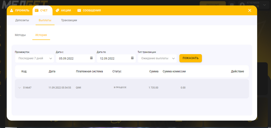Click the ПОКАЗАТЬ button
This screenshot has height=128, width=271.
click(x=190, y=58)
